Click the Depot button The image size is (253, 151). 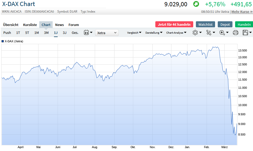pos(225,24)
